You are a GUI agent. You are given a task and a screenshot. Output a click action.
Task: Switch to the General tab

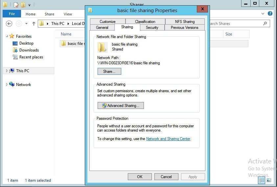point(102,28)
